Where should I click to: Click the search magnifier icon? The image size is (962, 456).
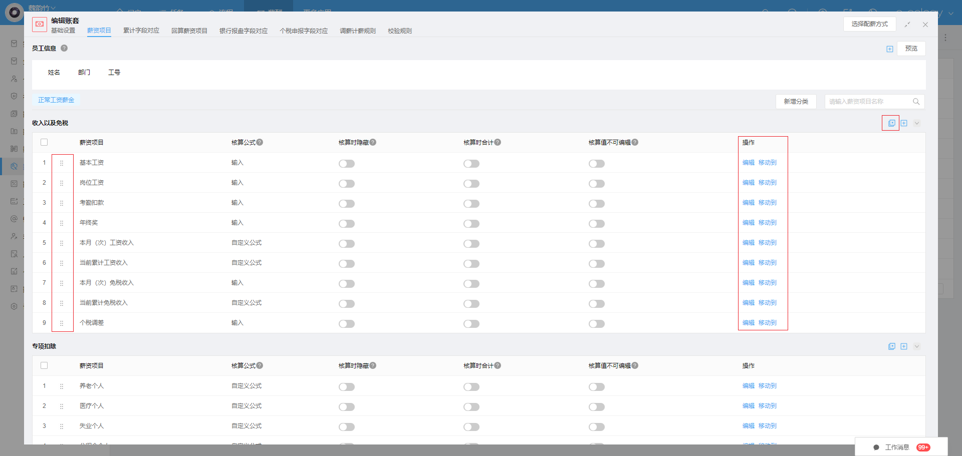[916, 102]
